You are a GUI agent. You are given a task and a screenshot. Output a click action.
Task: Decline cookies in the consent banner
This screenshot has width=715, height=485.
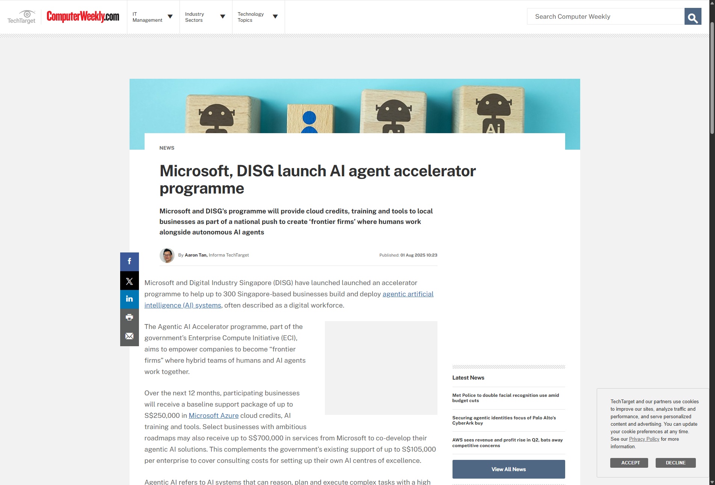pos(676,463)
